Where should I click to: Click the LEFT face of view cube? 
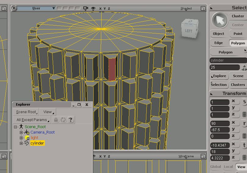[x=188, y=31]
